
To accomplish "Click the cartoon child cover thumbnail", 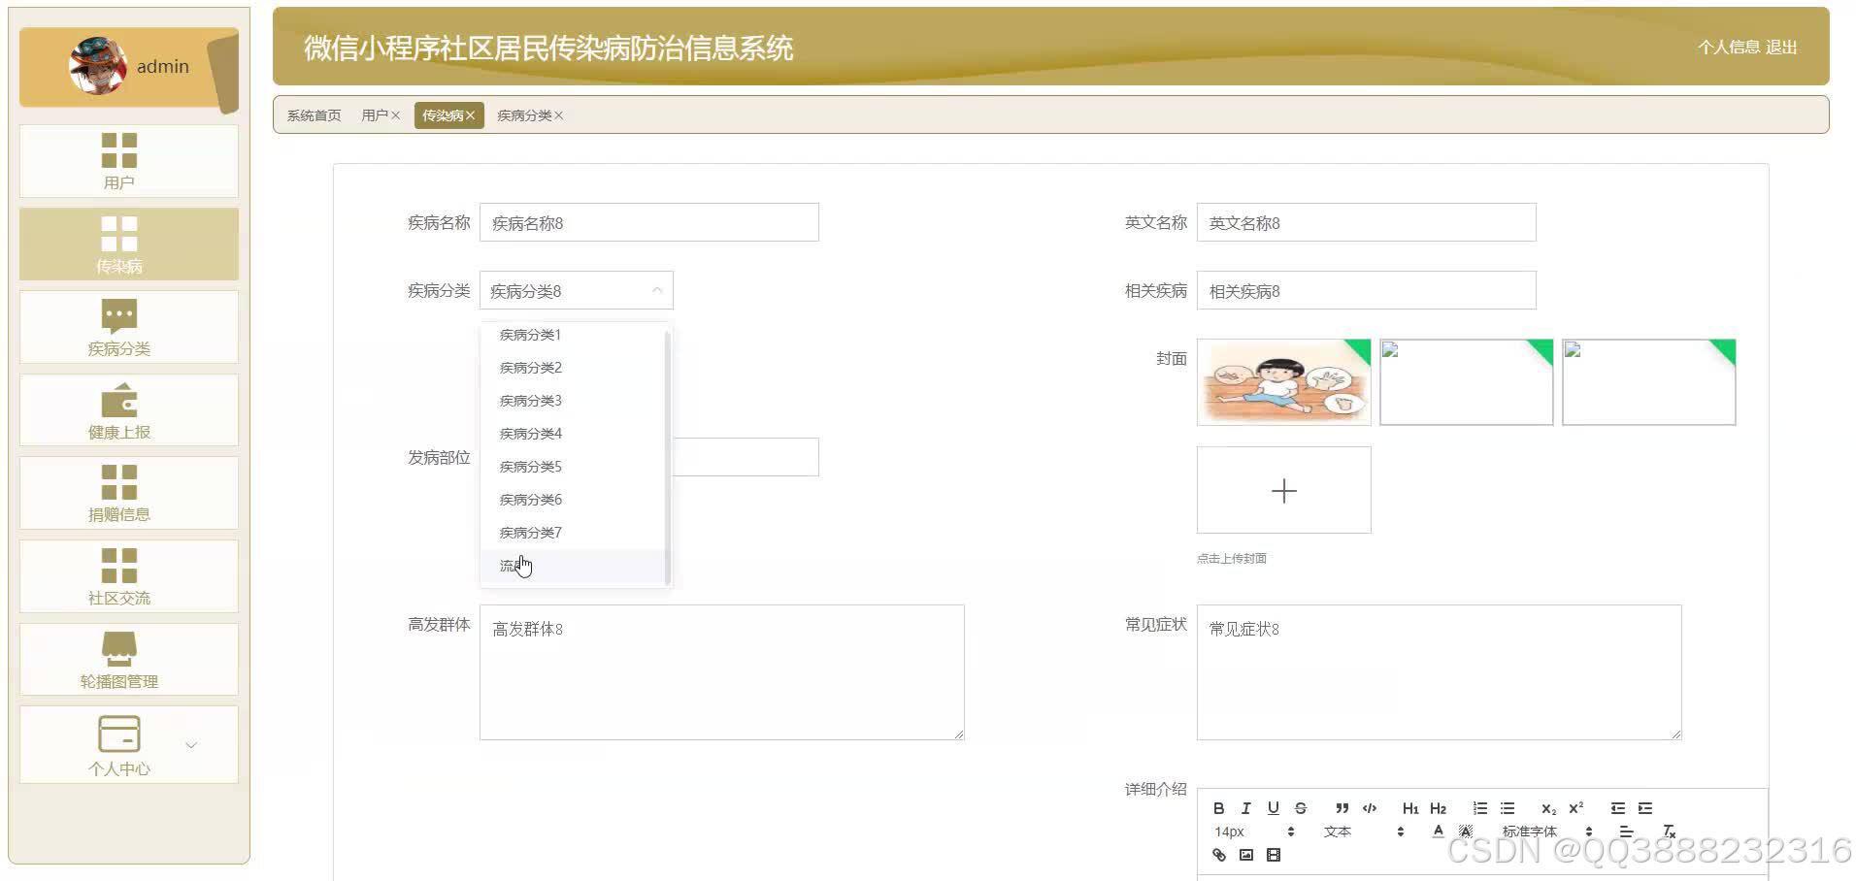I will [x=1283, y=382].
